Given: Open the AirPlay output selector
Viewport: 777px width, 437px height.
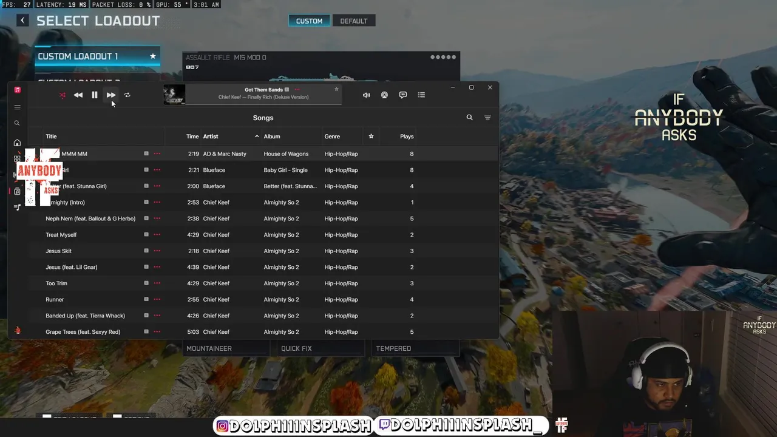Looking at the screenshot, I should click(384, 95).
